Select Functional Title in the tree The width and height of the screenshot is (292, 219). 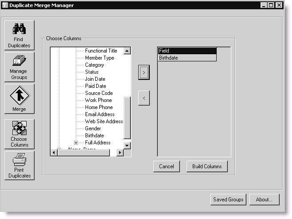pyautogui.click(x=101, y=51)
